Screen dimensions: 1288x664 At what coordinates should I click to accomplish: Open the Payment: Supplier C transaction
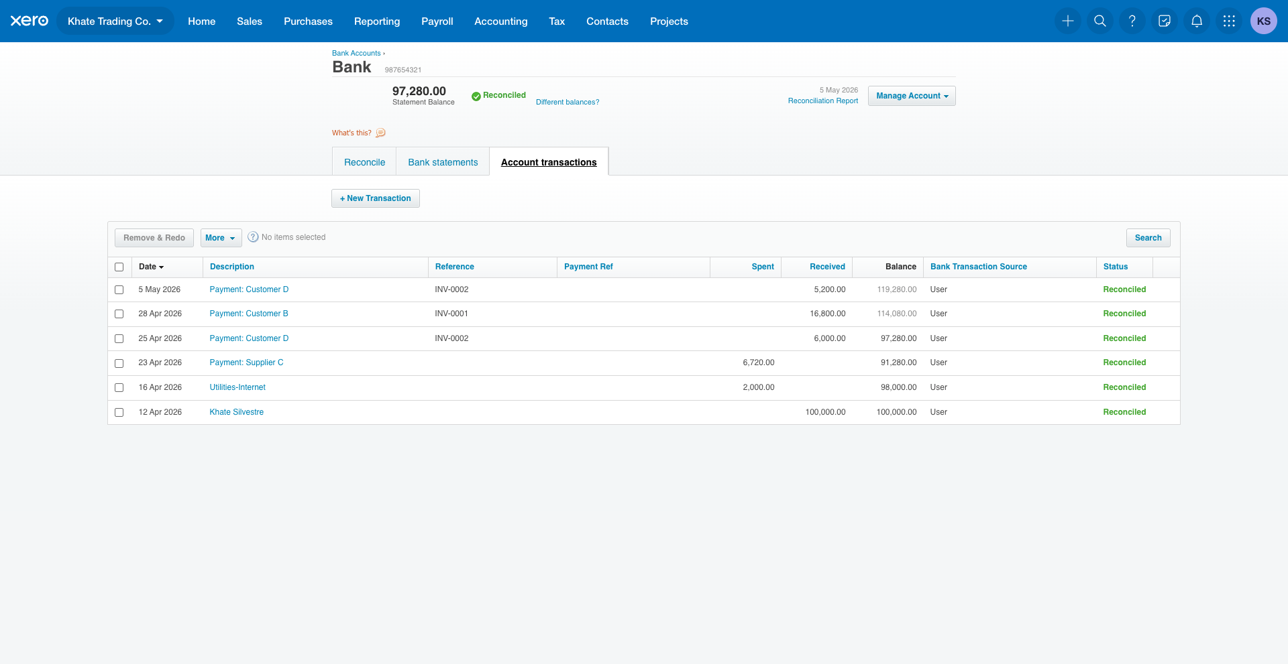tap(246, 362)
